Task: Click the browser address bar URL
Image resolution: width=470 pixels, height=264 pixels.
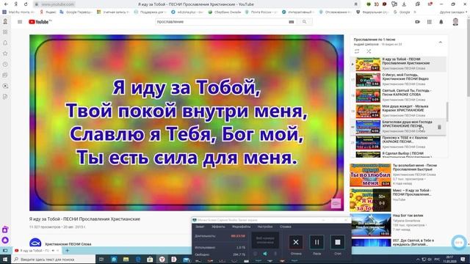Action: click(57, 4)
